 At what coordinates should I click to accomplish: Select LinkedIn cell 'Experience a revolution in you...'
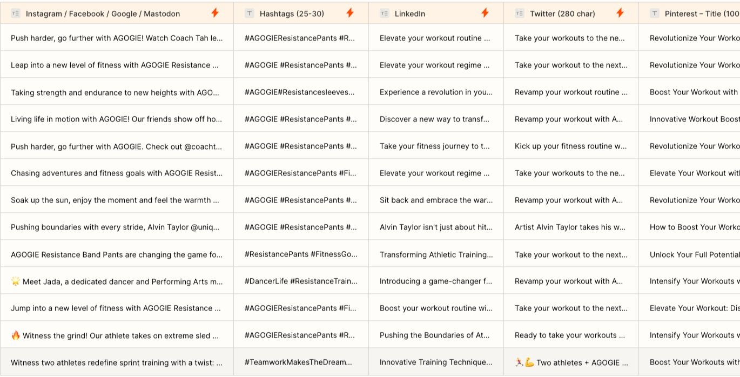click(x=436, y=92)
